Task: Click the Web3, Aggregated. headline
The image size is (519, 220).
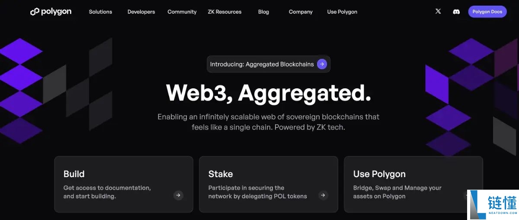Action: tap(268, 92)
